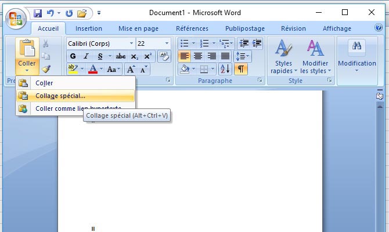This screenshot has height=232, width=389.
Task: Align text right
Action: pos(211,56)
